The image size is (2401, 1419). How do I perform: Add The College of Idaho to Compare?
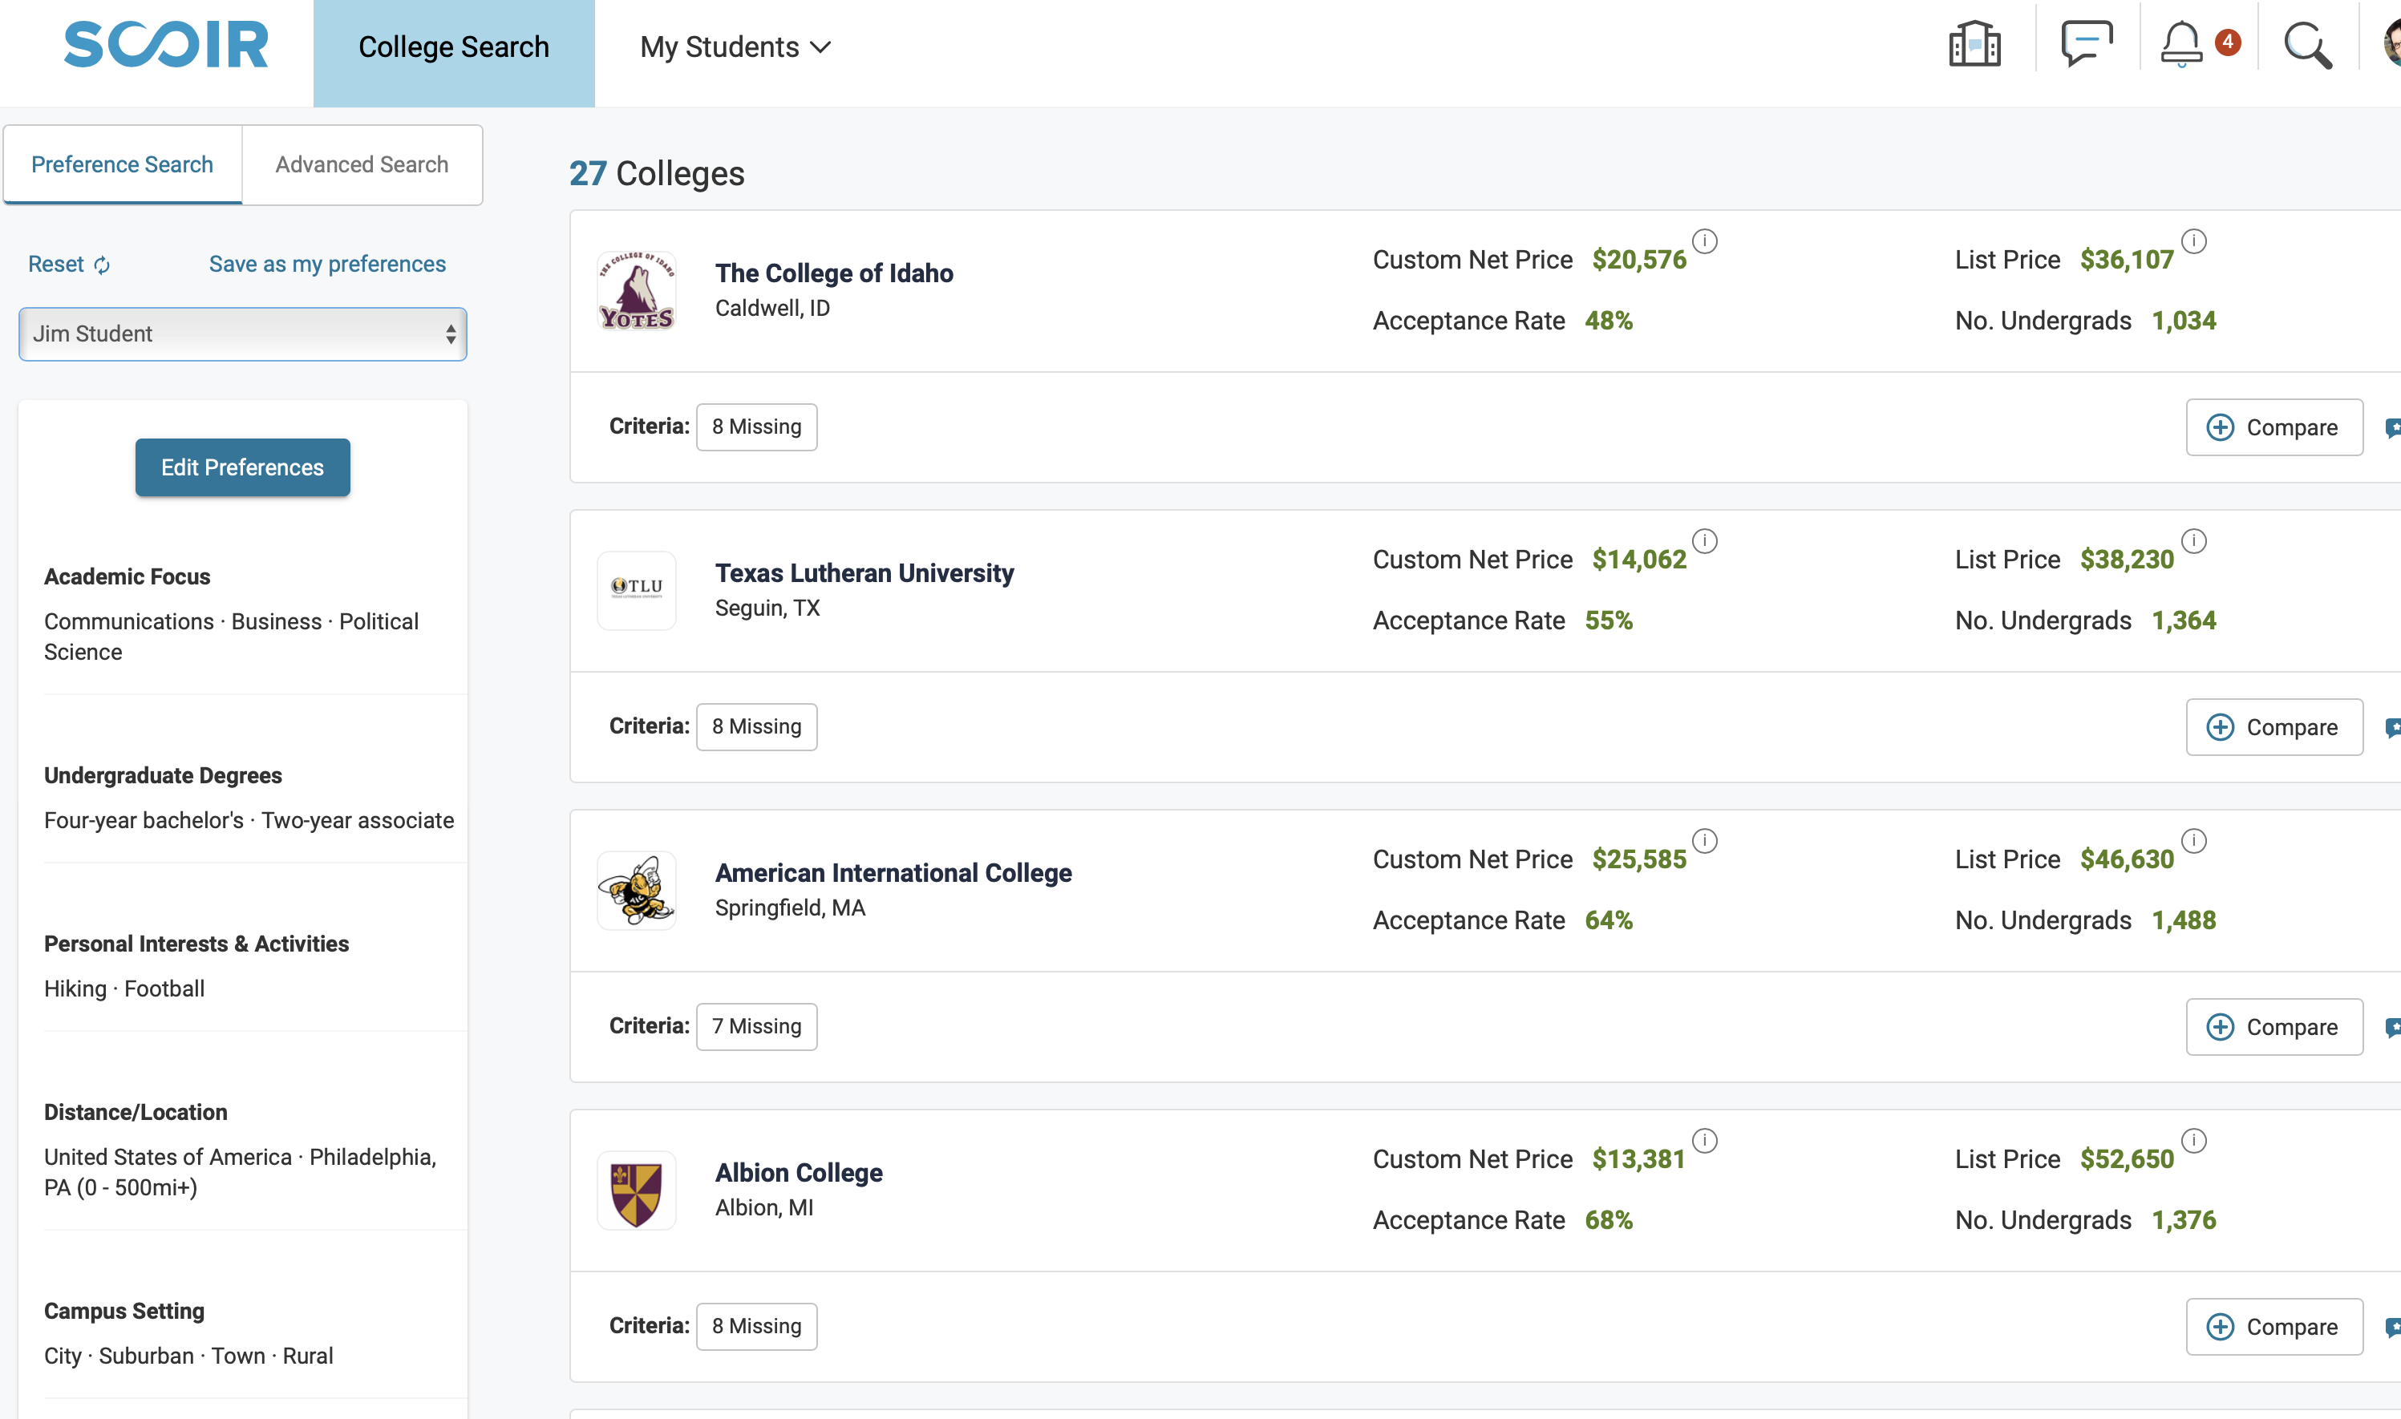[x=2273, y=427]
